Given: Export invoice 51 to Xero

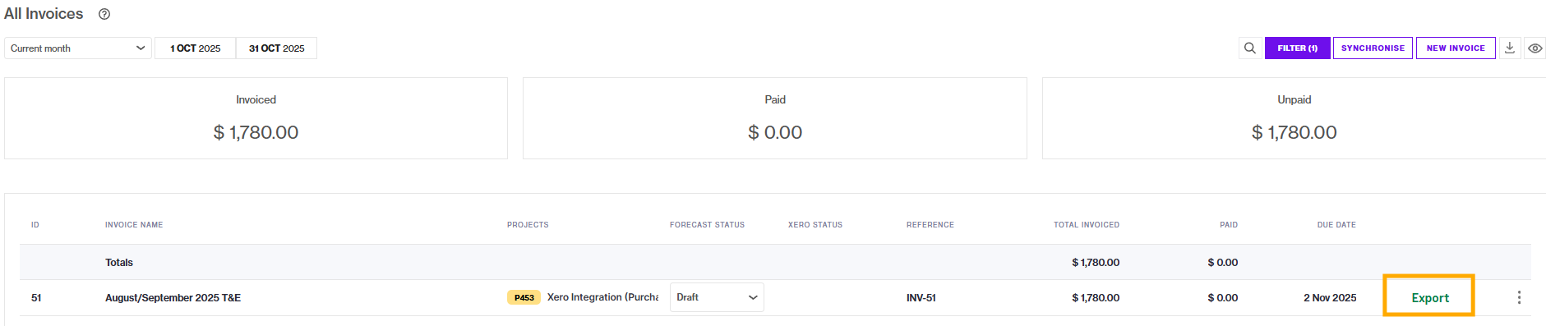Looking at the screenshot, I should click(1429, 297).
